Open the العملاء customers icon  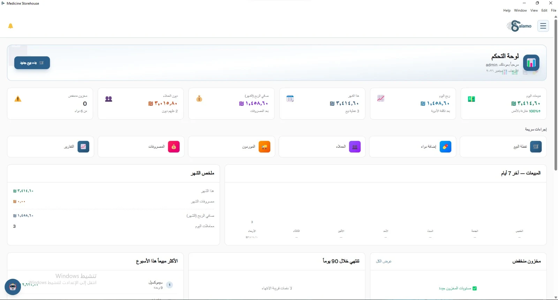click(x=355, y=147)
